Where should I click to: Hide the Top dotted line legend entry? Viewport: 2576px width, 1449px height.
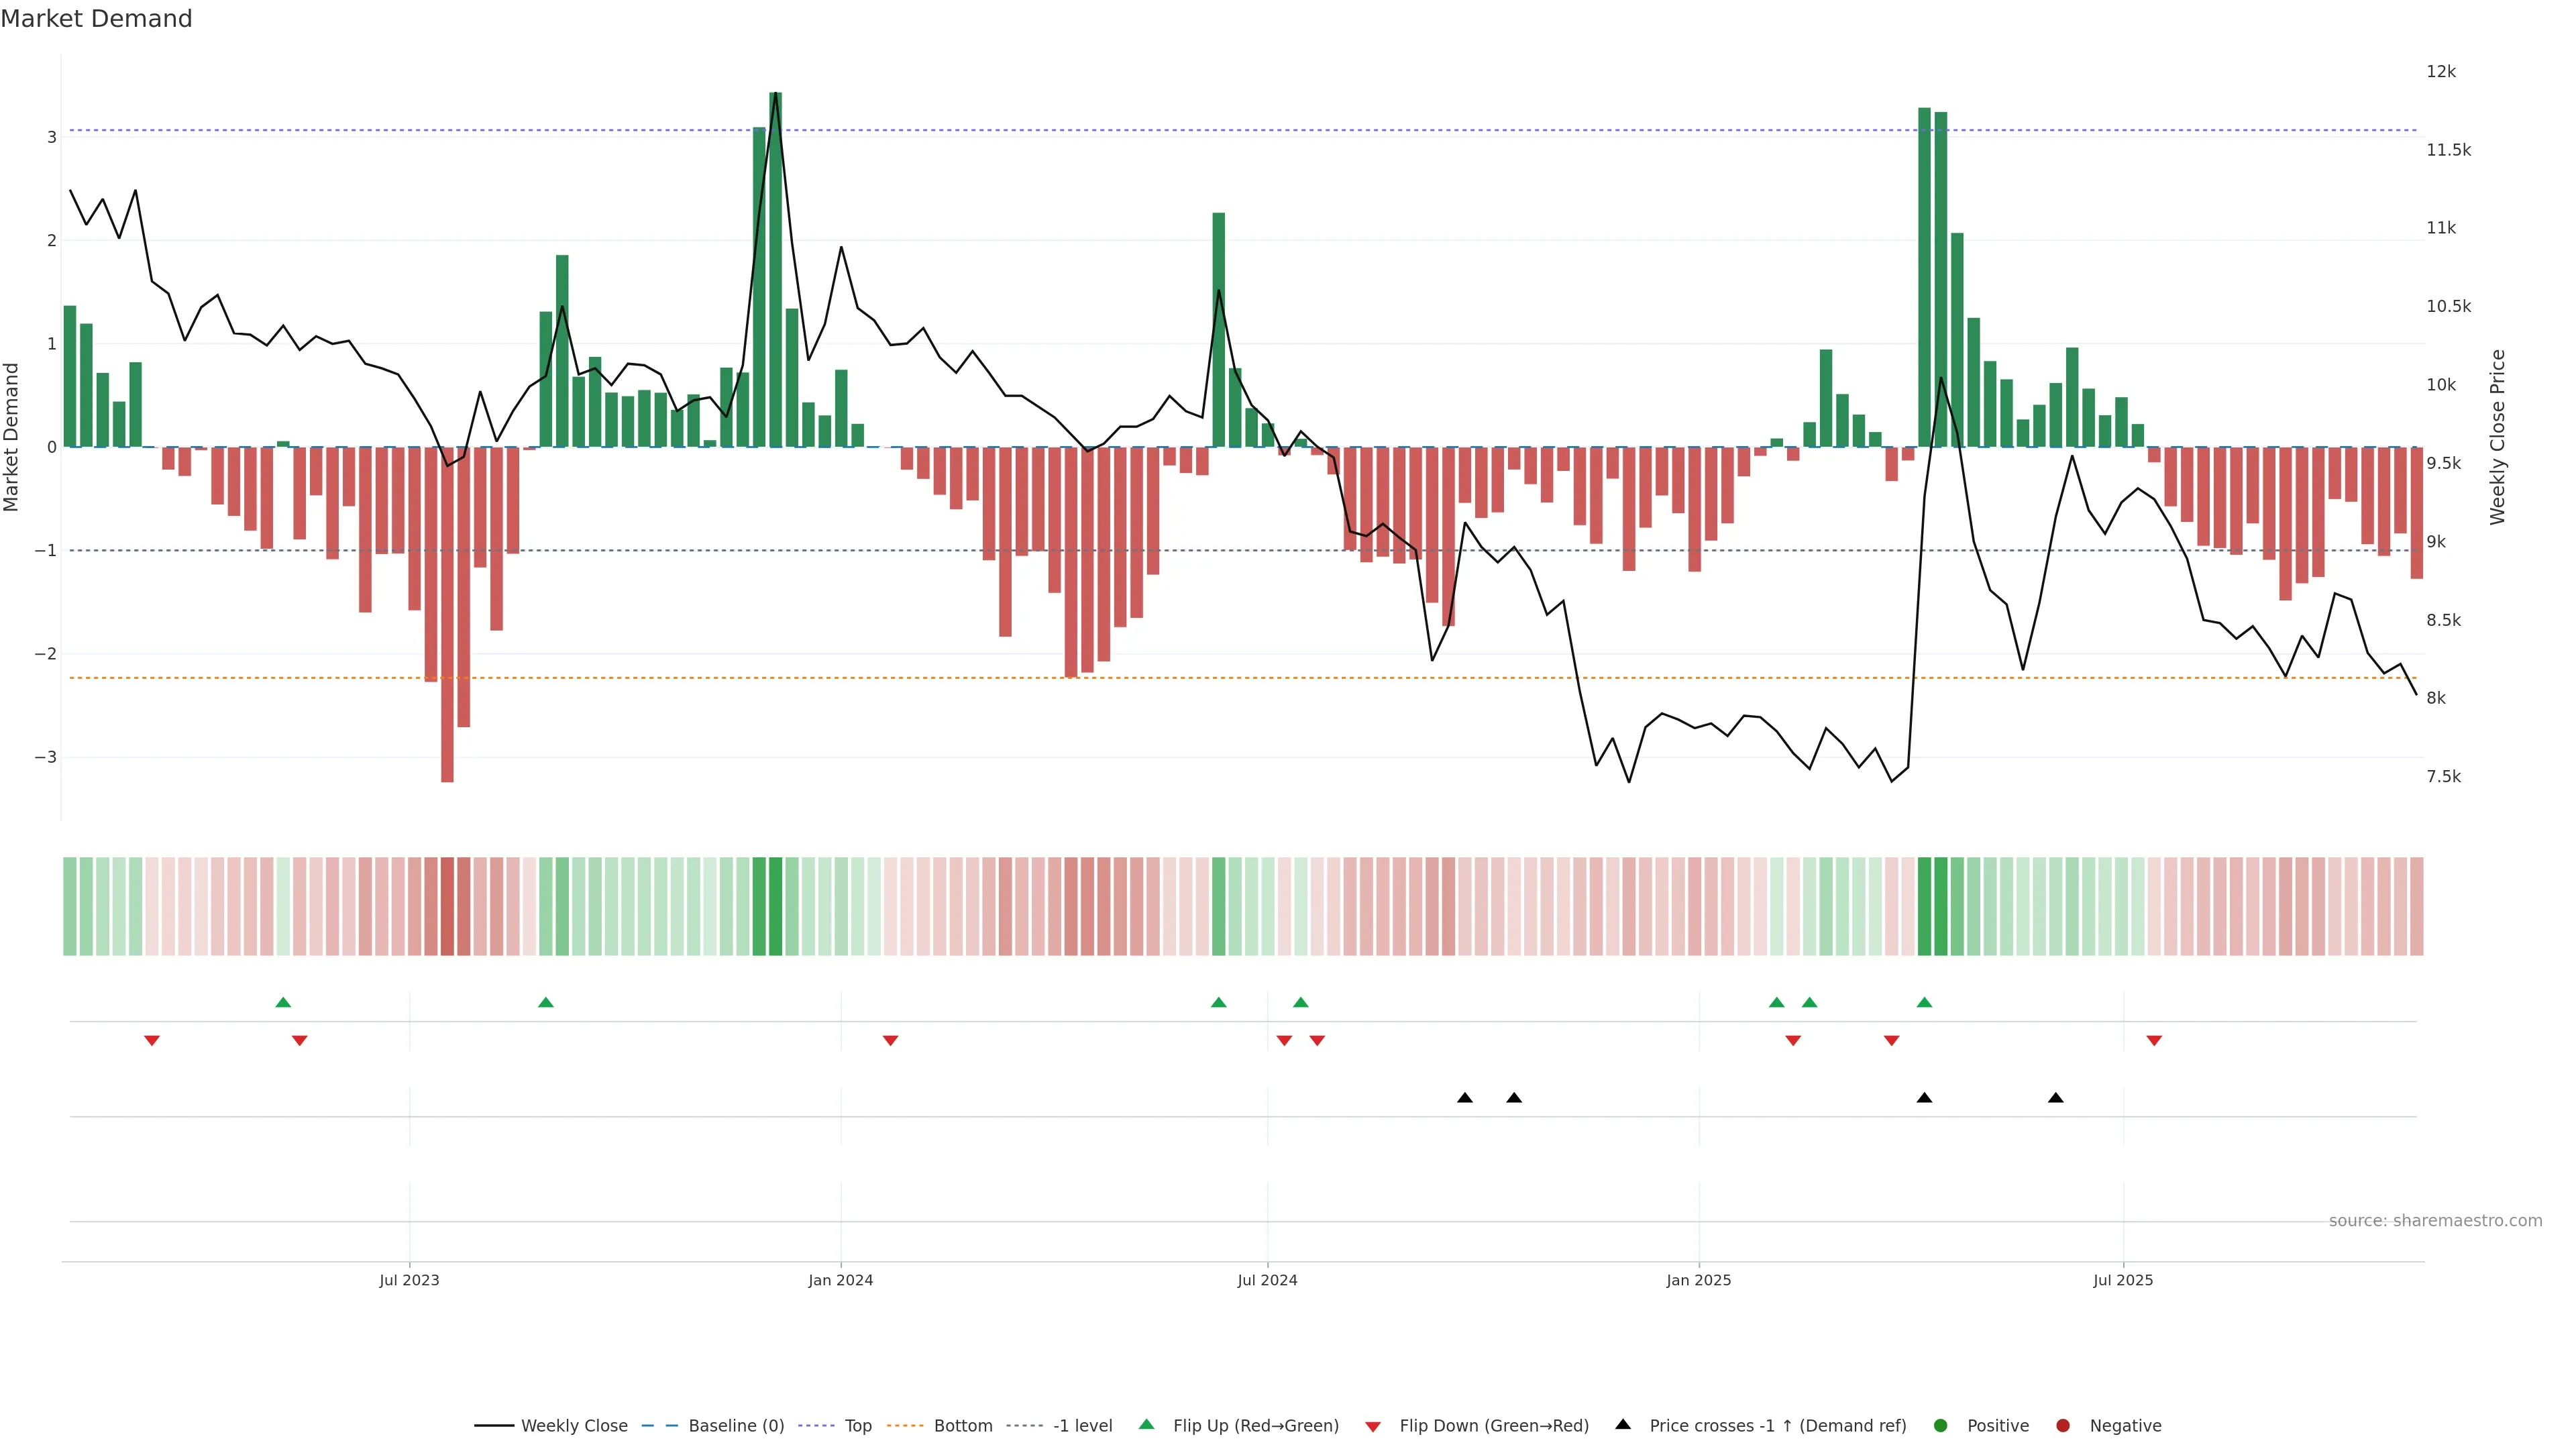click(x=857, y=1426)
